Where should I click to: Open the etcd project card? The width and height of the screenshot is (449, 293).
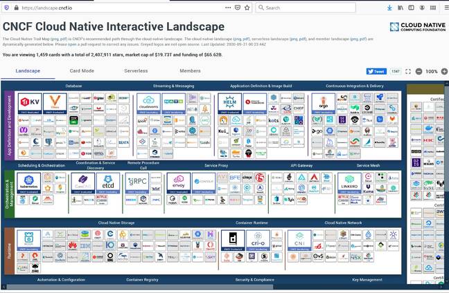click(x=108, y=183)
